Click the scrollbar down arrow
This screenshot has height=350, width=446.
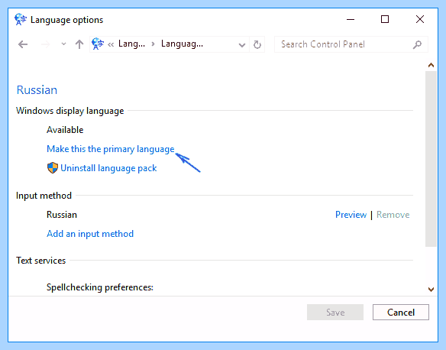431,290
